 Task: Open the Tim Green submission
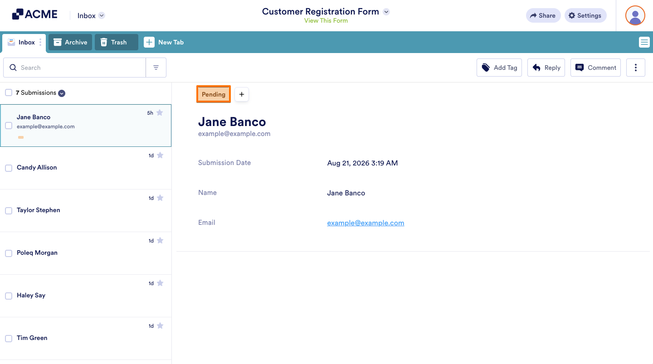point(86,339)
